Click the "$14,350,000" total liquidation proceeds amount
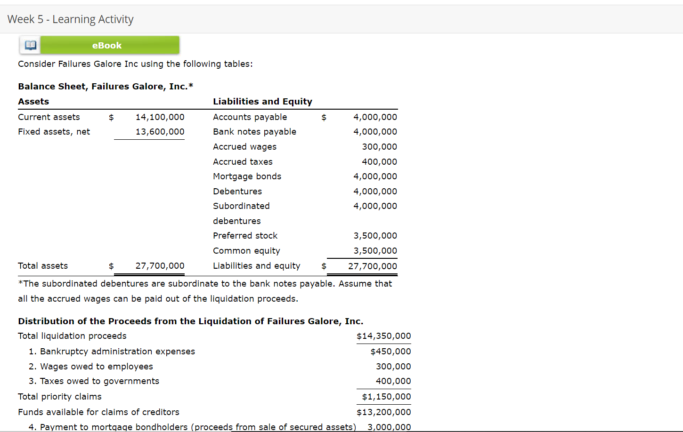The height and width of the screenshot is (432, 683). 384,336
